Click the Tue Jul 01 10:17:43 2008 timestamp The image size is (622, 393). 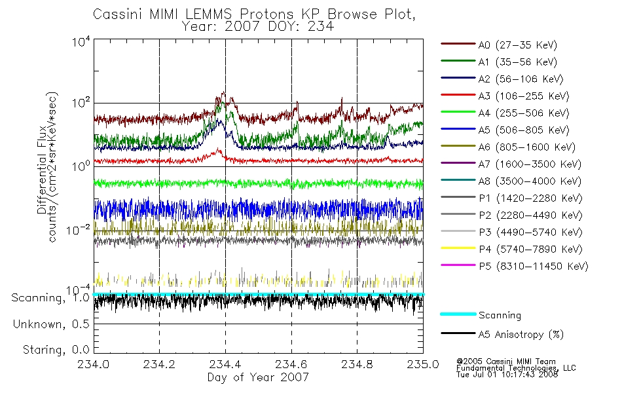507,375
